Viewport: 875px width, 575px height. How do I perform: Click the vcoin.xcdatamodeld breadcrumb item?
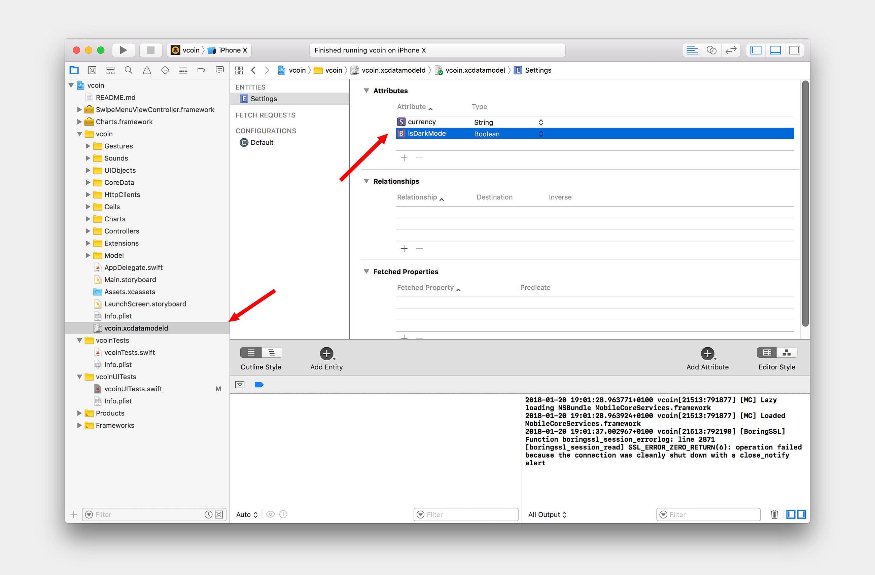tap(393, 70)
